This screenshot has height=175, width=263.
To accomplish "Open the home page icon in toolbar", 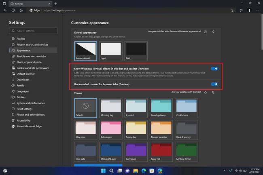I will [x=21, y=10].
